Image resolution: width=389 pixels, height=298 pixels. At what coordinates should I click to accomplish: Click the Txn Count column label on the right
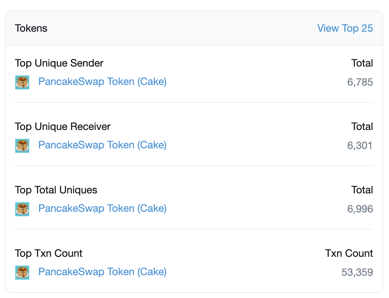pos(349,253)
